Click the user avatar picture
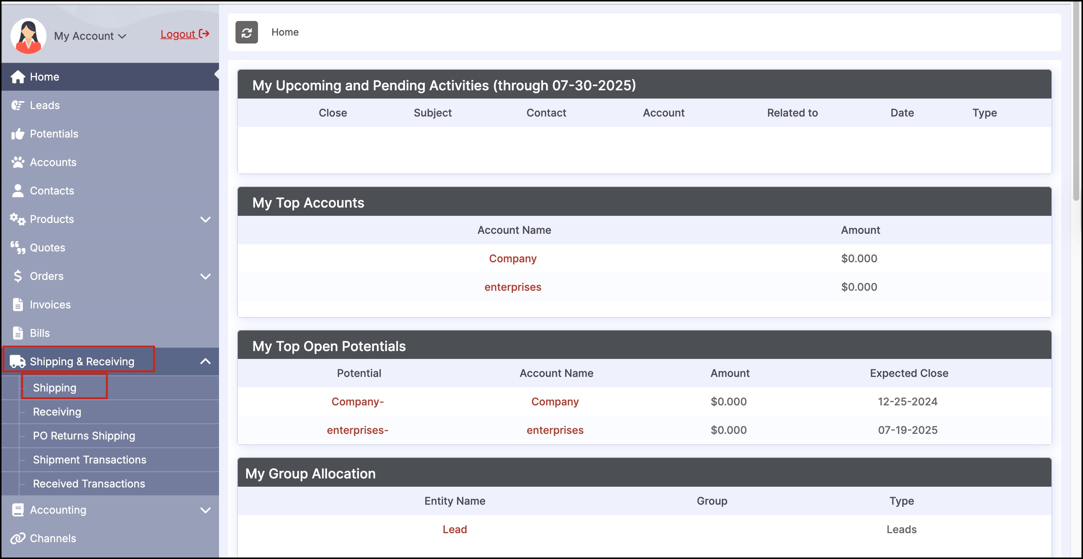 (28, 36)
